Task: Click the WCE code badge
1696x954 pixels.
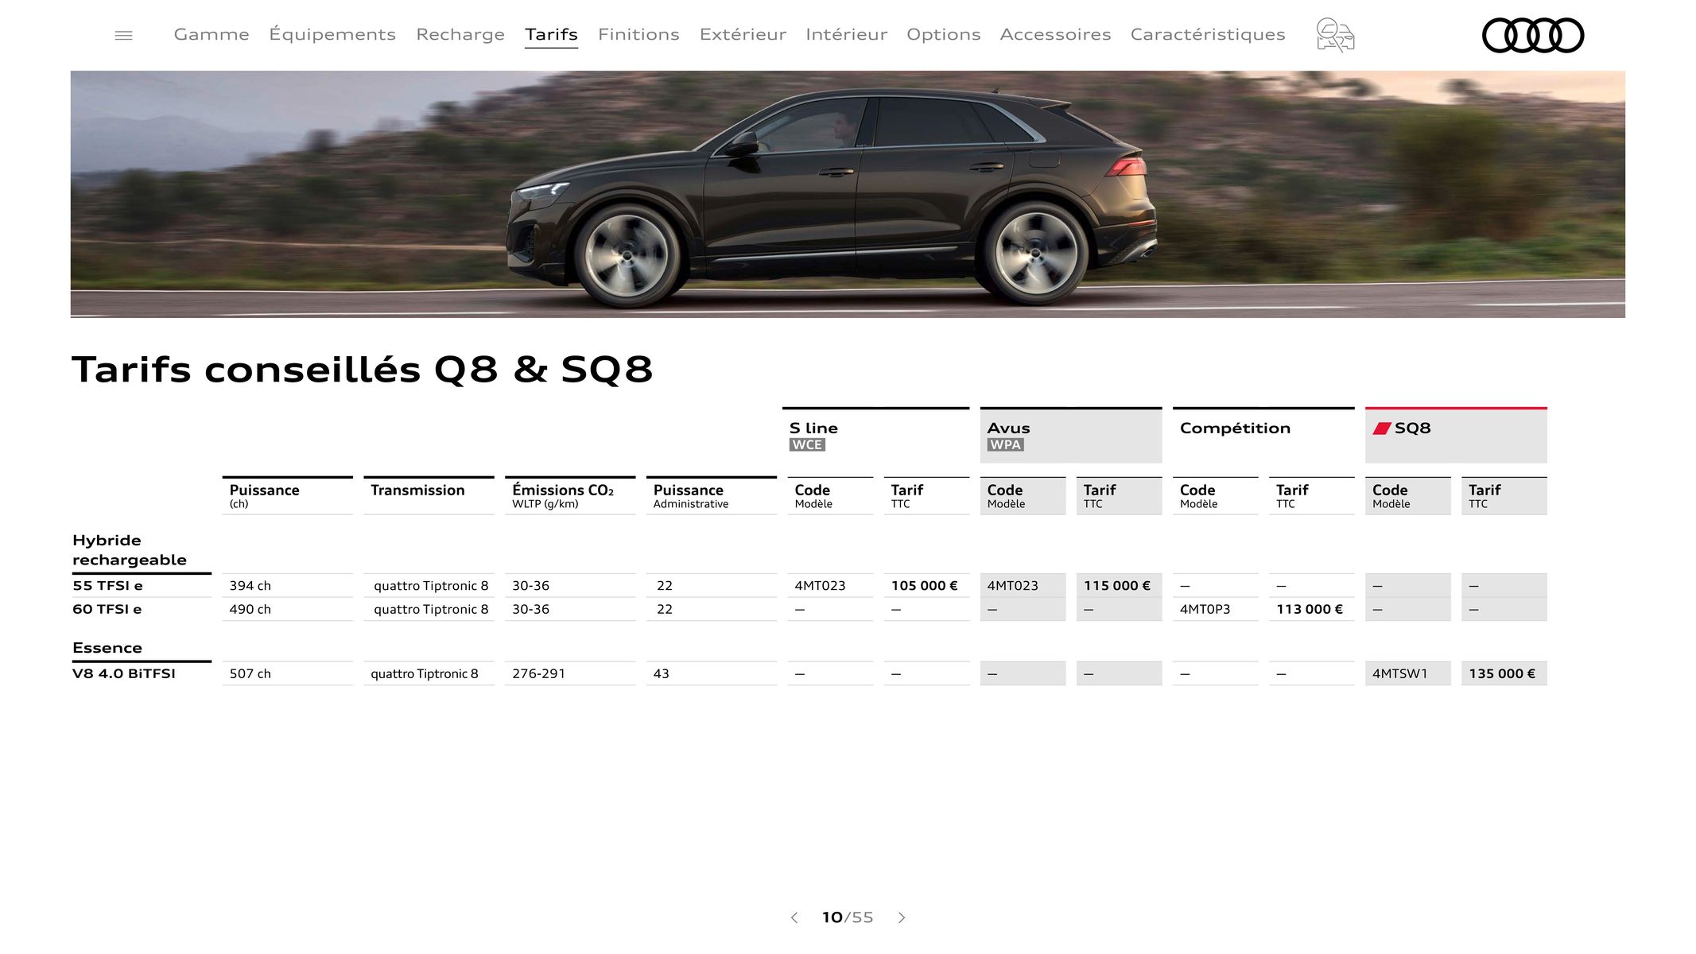Action: click(x=807, y=445)
